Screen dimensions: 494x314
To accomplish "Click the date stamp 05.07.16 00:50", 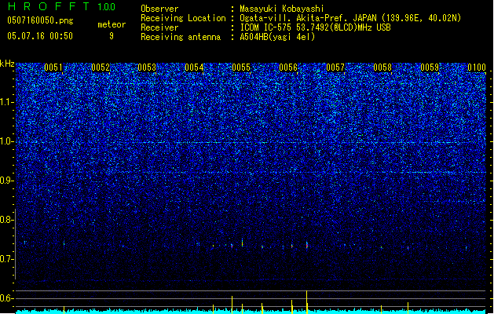I will click(40, 36).
